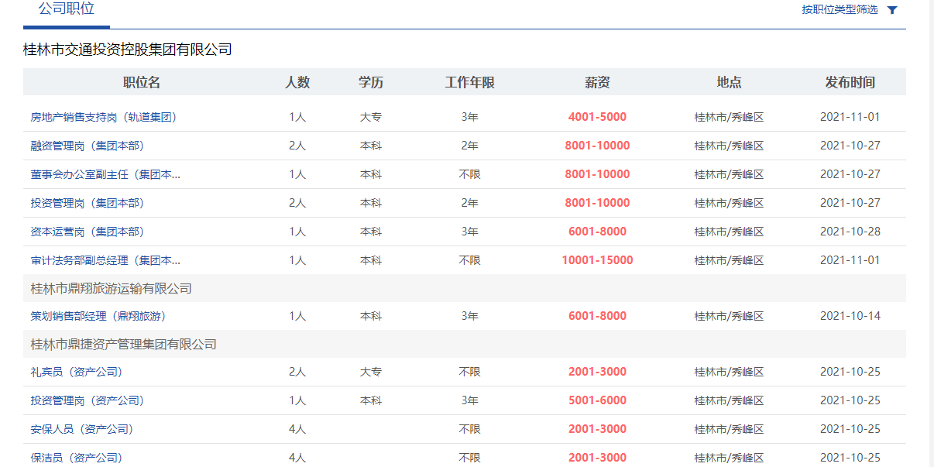Open 保洁员（资产公司） job link
This screenshot has width=934, height=467.
pos(77,458)
